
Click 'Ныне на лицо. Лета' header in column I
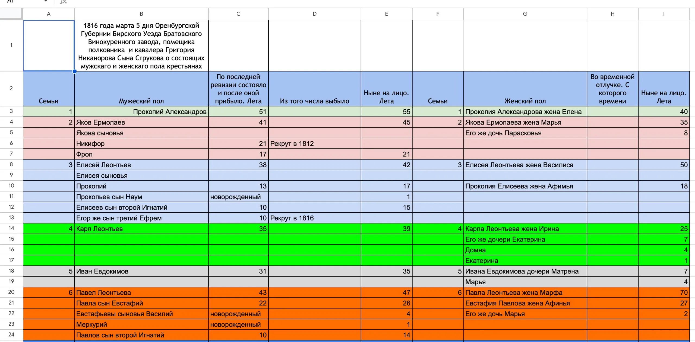tap(664, 89)
